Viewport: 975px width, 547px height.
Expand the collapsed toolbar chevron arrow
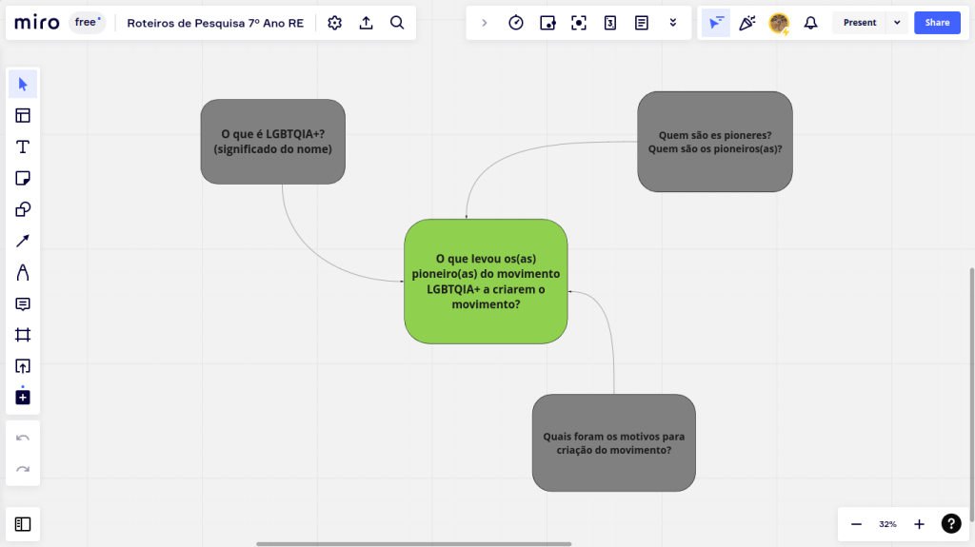pos(485,23)
